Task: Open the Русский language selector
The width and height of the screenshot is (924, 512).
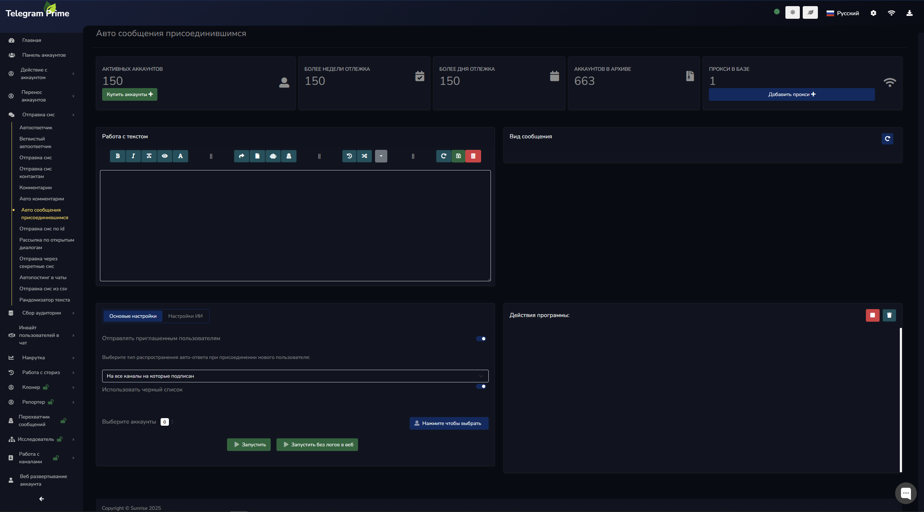Action: (843, 13)
